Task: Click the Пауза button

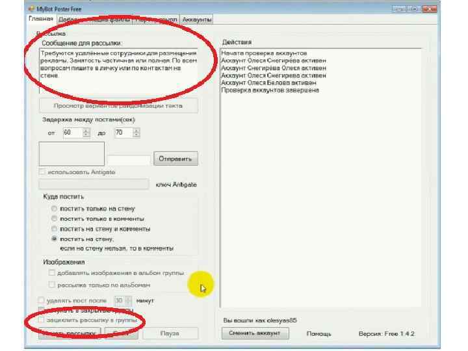Action: 170,333
